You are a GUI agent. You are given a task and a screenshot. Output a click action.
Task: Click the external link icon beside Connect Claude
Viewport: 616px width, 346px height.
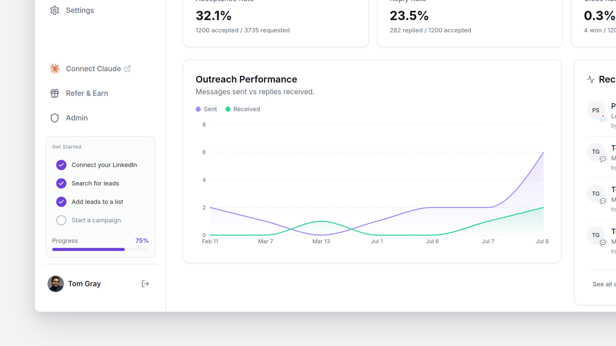tap(127, 68)
